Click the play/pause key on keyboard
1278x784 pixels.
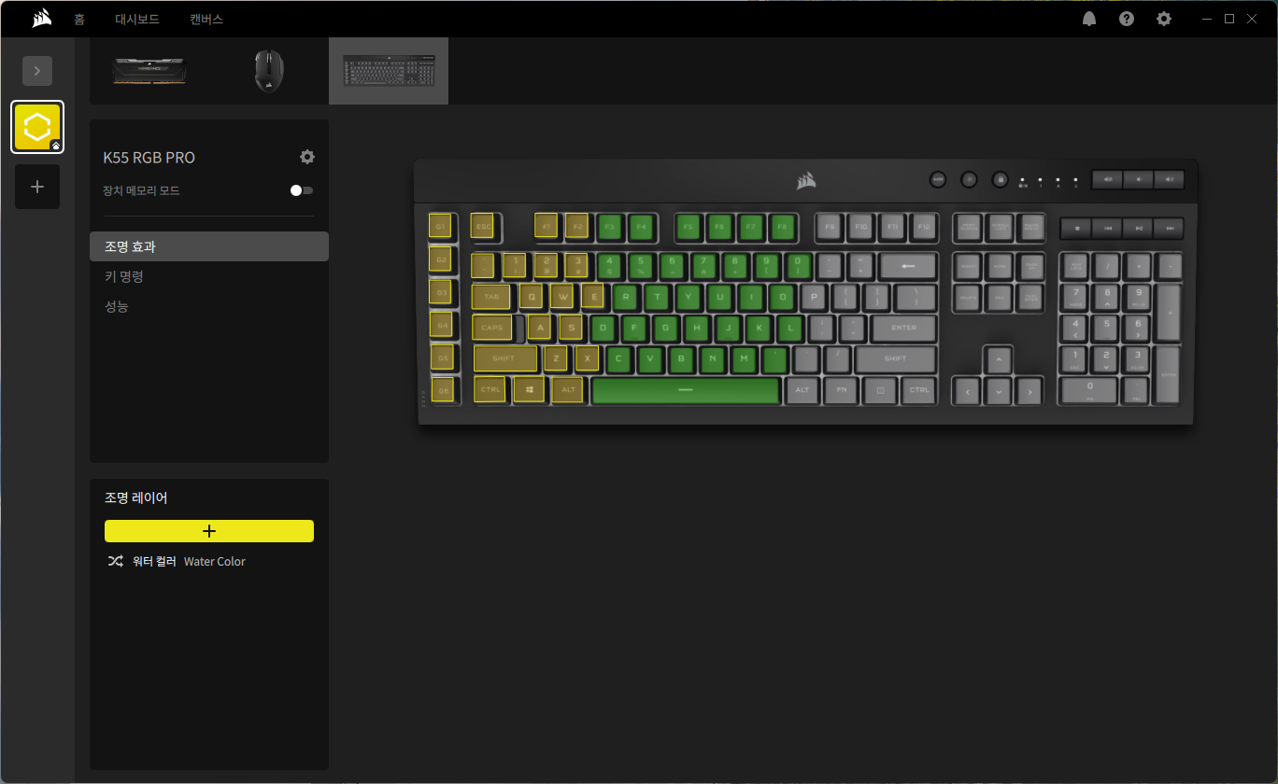coord(1138,228)
